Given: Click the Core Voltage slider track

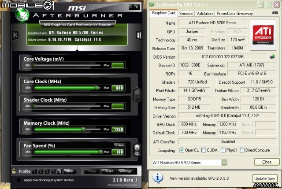Looking at the screenshot, I should 67,65.
